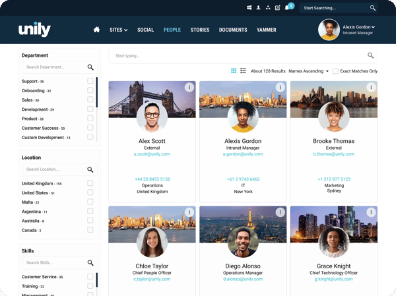Open Chloe Taylor name heading

tap(152, 266)
